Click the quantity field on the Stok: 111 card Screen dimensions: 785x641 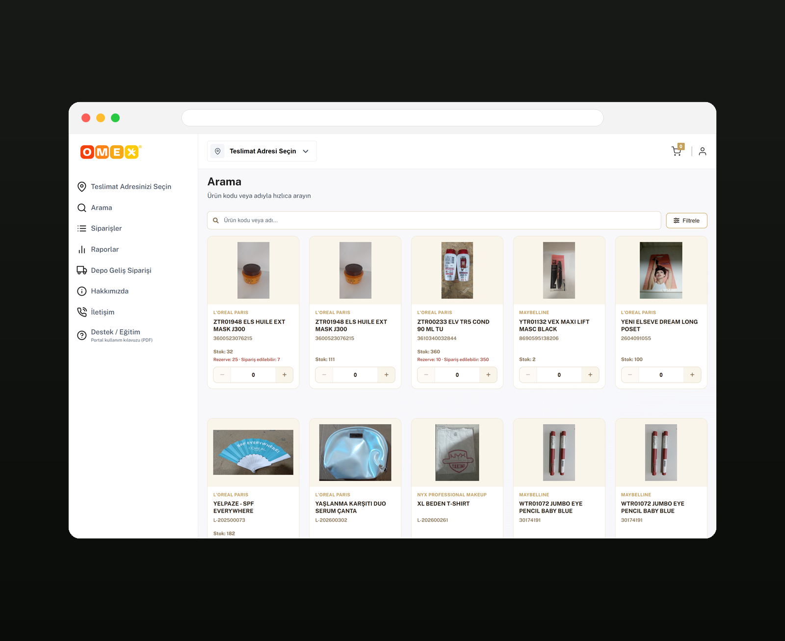point(355,375)
